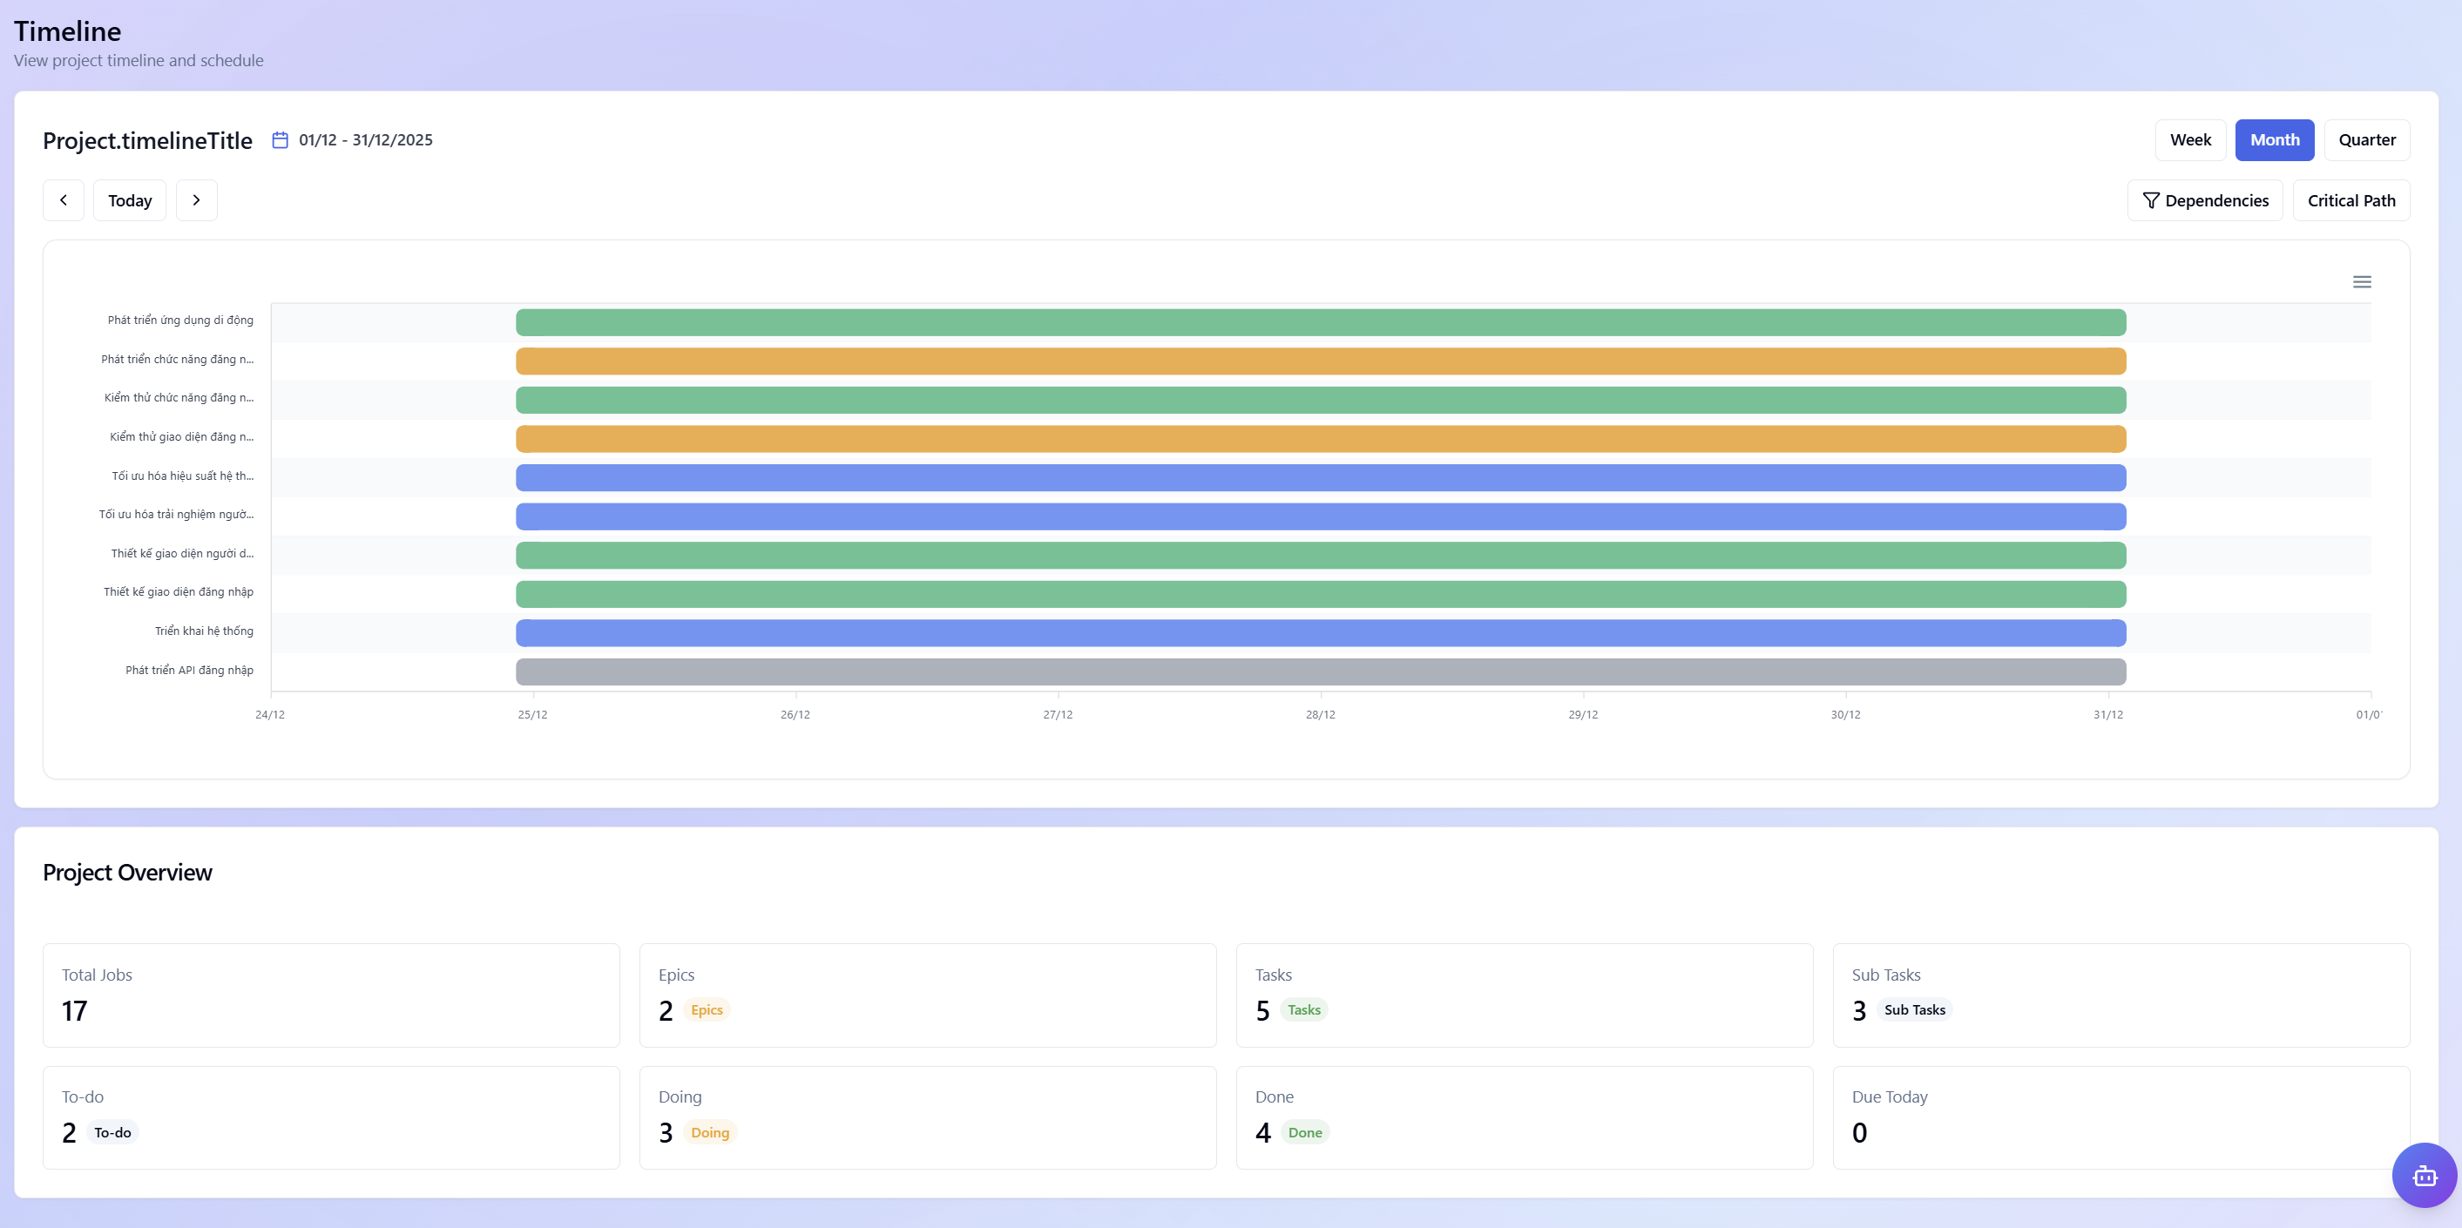
Task: Select the Month view tab
Action: 2274,140
